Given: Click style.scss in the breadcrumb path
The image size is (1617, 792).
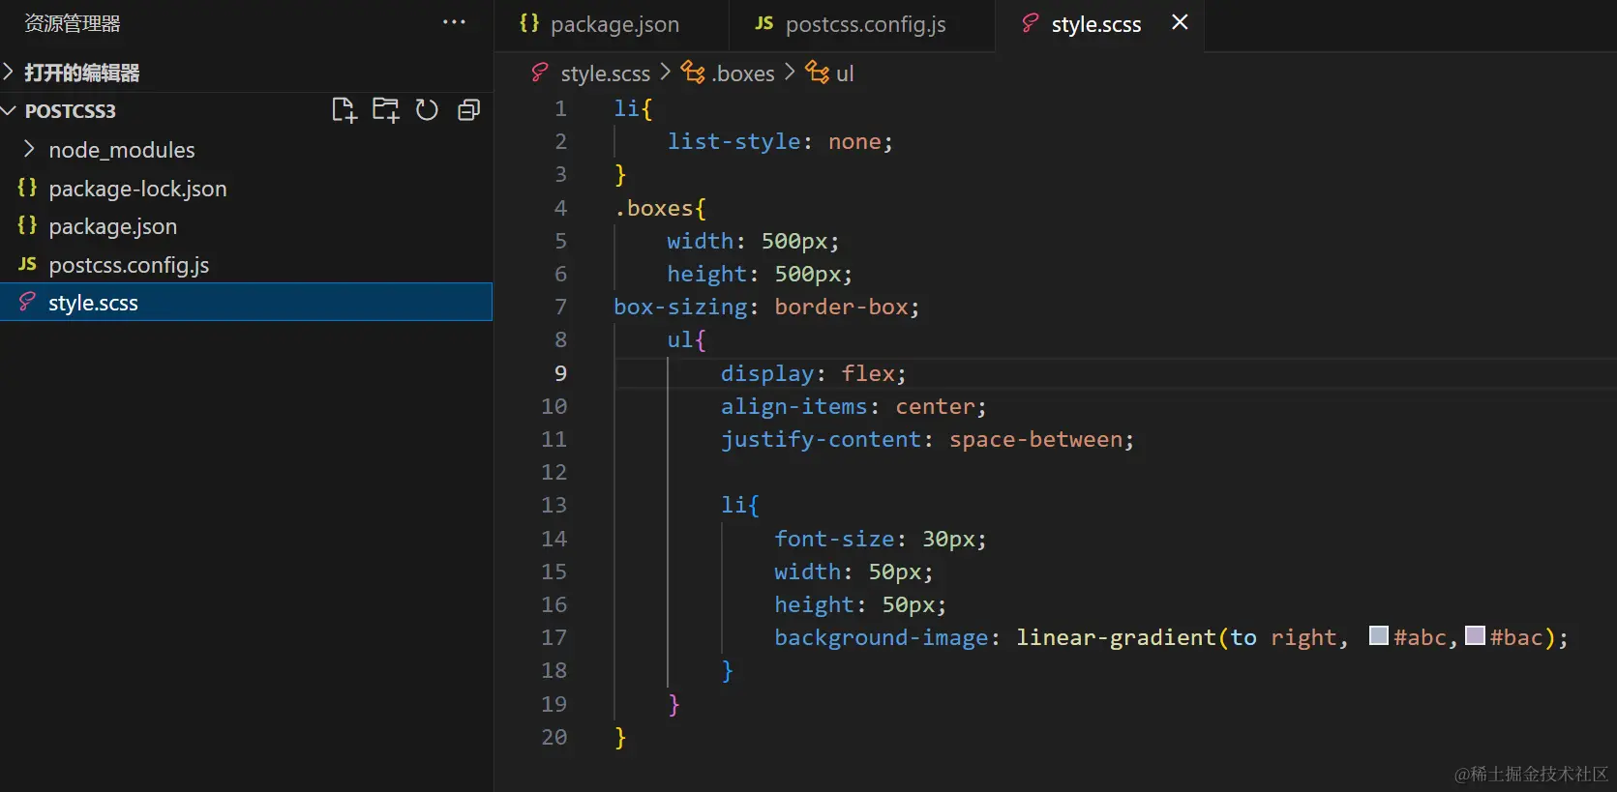Looking at the screenshot, I should tap(606, 73).
